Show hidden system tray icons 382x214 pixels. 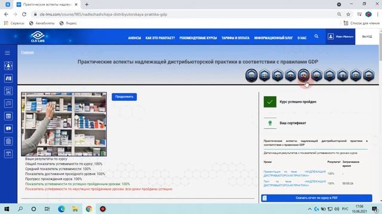[310, 209]
